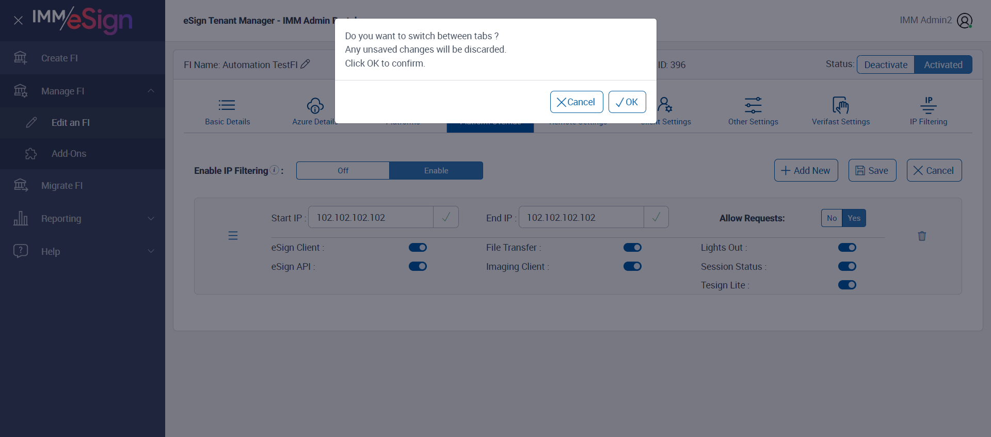991x437 pixels.
Task: Click the Save button
Action: [x=872, y=170]
